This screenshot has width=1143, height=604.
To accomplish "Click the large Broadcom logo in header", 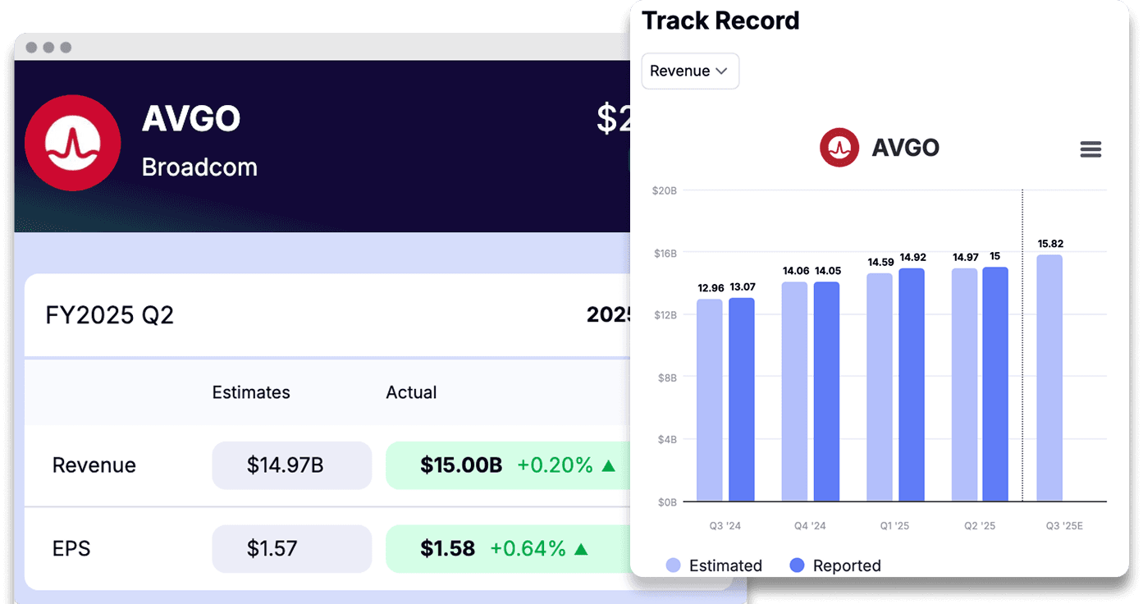I will coord(72,143).
